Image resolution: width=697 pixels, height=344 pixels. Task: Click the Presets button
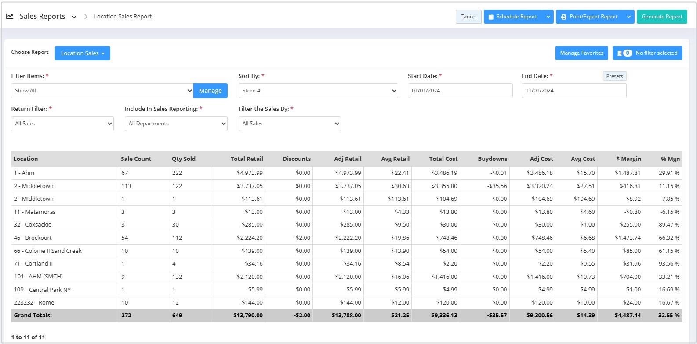(x=614, y=76)
